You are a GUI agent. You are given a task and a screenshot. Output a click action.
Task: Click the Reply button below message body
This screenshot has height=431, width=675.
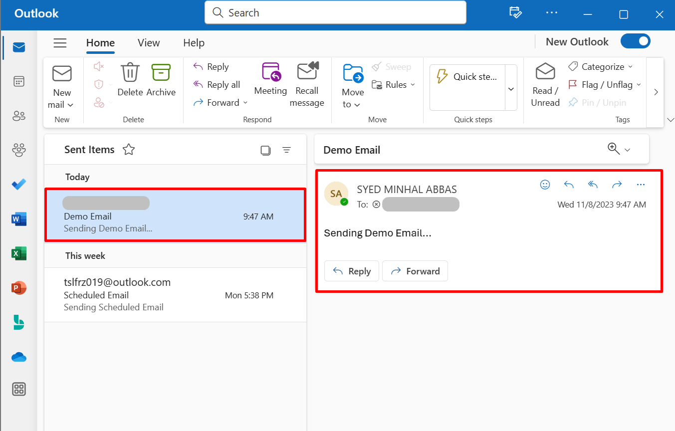pyautogui.click(x=352, y=271)
